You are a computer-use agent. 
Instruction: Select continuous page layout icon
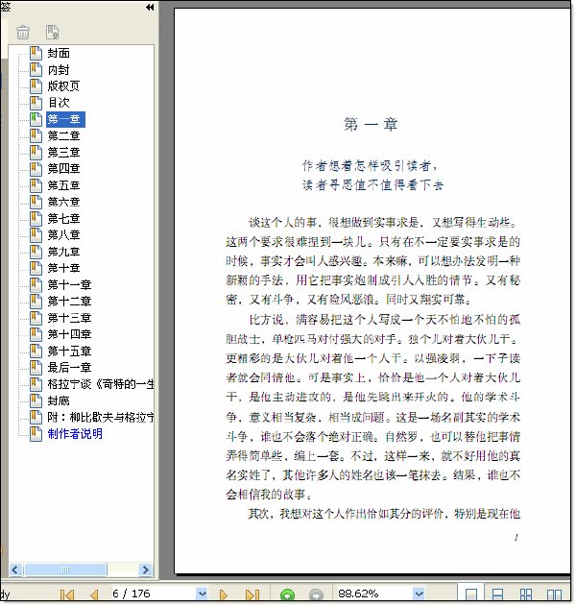pyautogui.click(x=498, y=594)
